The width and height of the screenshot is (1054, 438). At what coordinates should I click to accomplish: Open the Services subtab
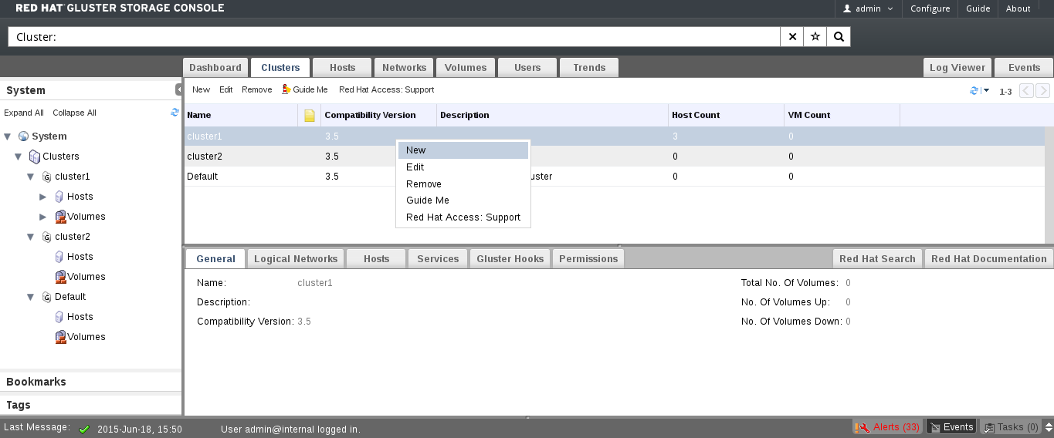[438, 259]
